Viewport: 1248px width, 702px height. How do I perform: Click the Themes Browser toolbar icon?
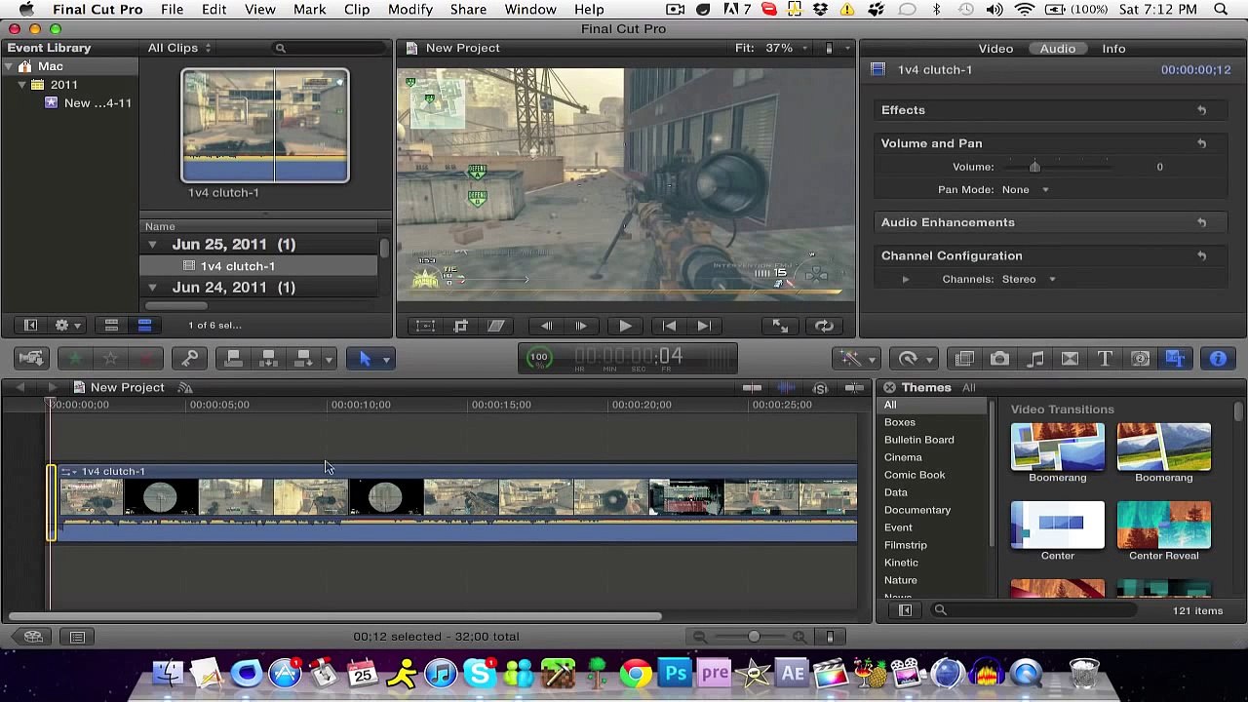click(x=1175, y=359)
